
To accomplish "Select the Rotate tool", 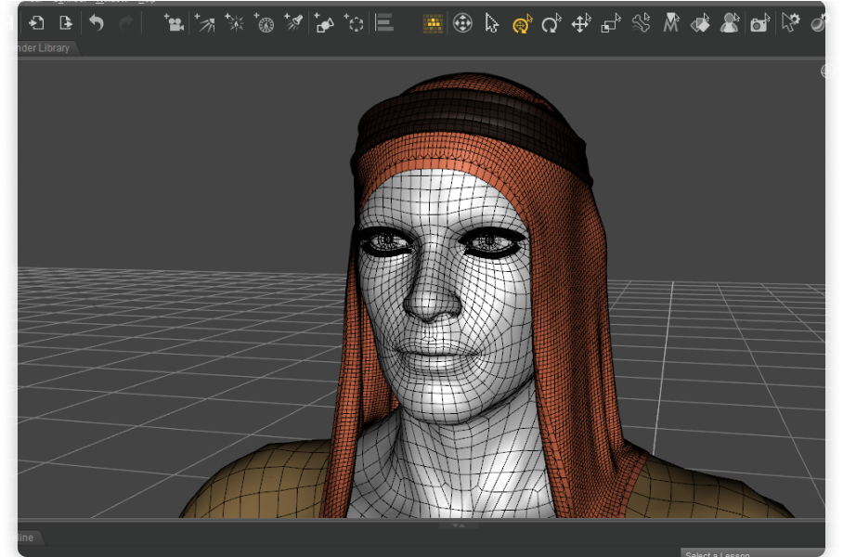I will coord(551,23).
